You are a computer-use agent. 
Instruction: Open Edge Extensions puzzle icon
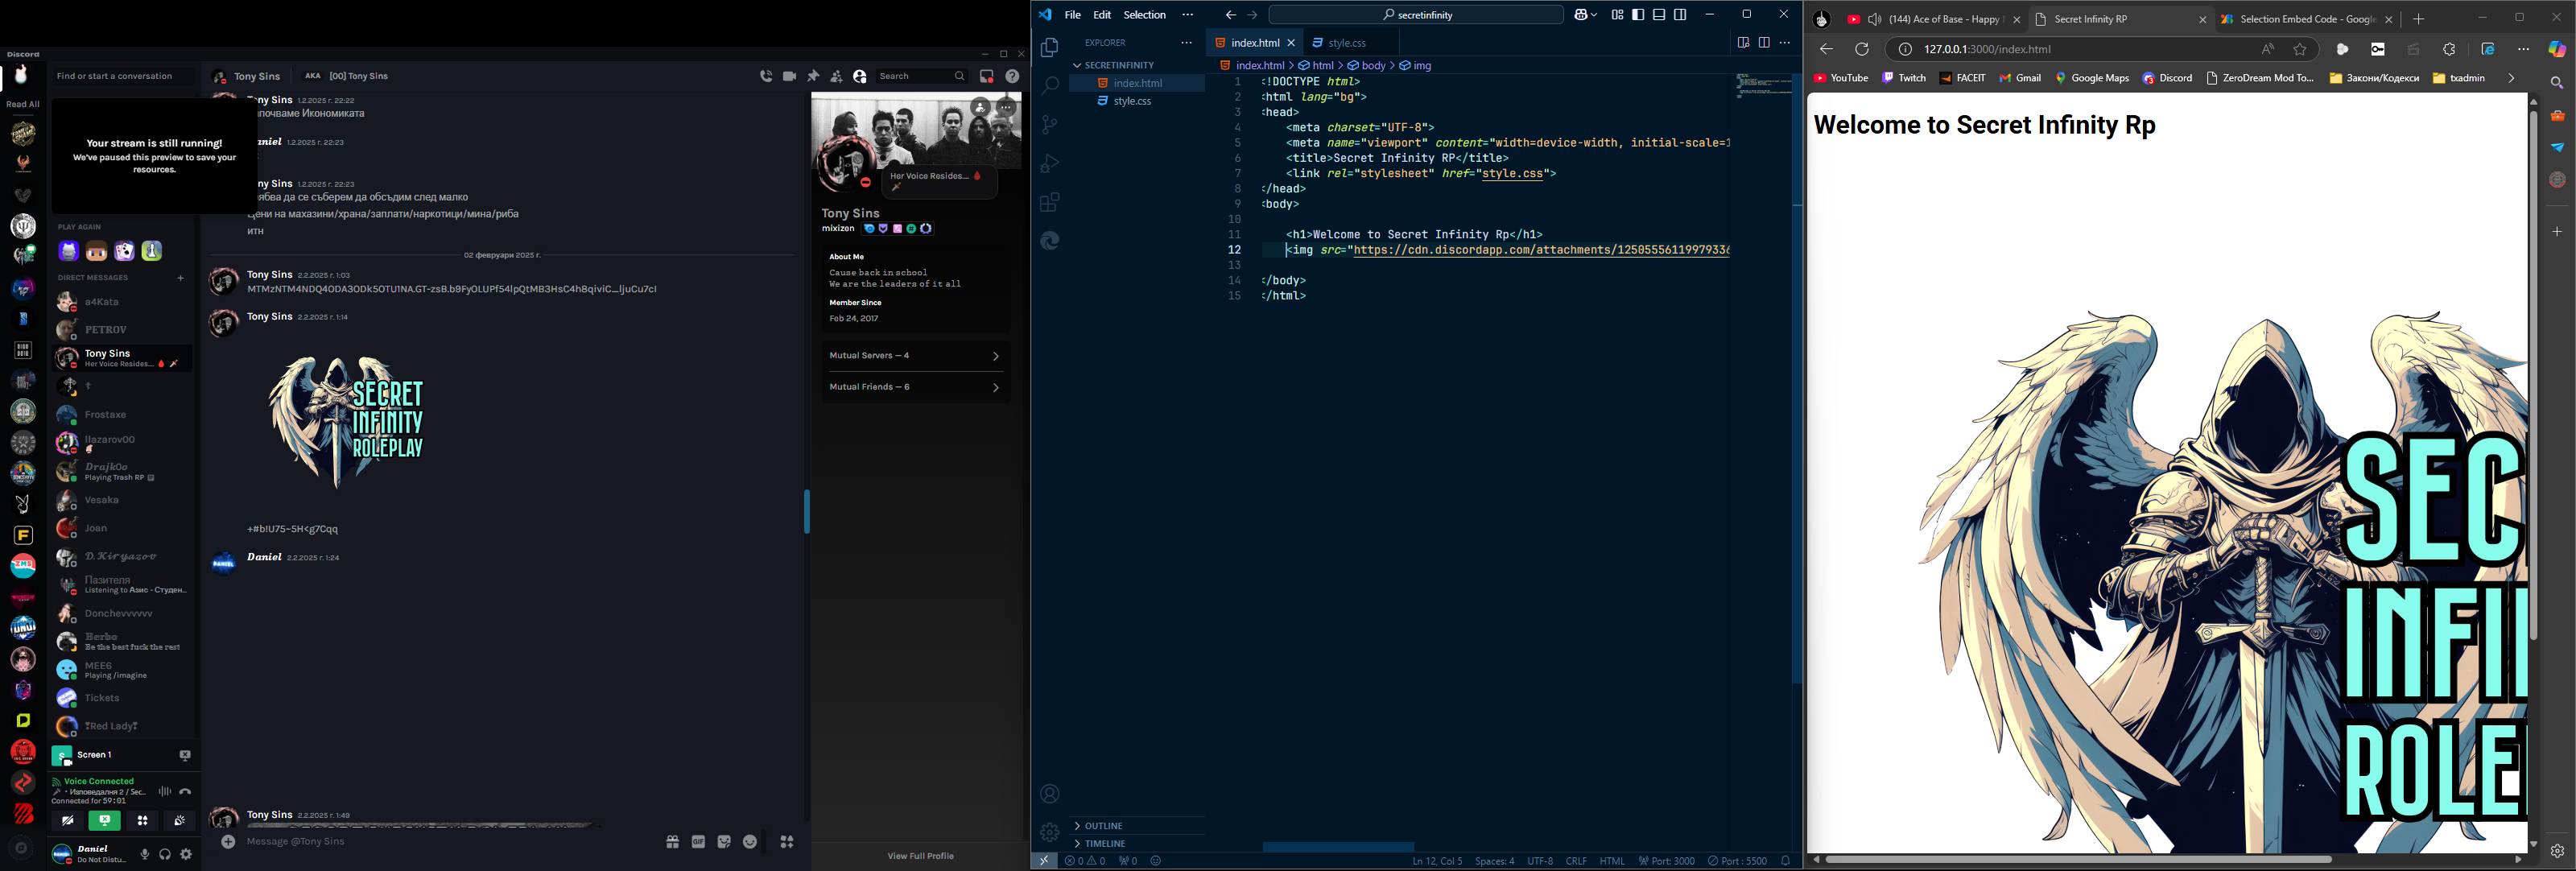[2449, 49]
